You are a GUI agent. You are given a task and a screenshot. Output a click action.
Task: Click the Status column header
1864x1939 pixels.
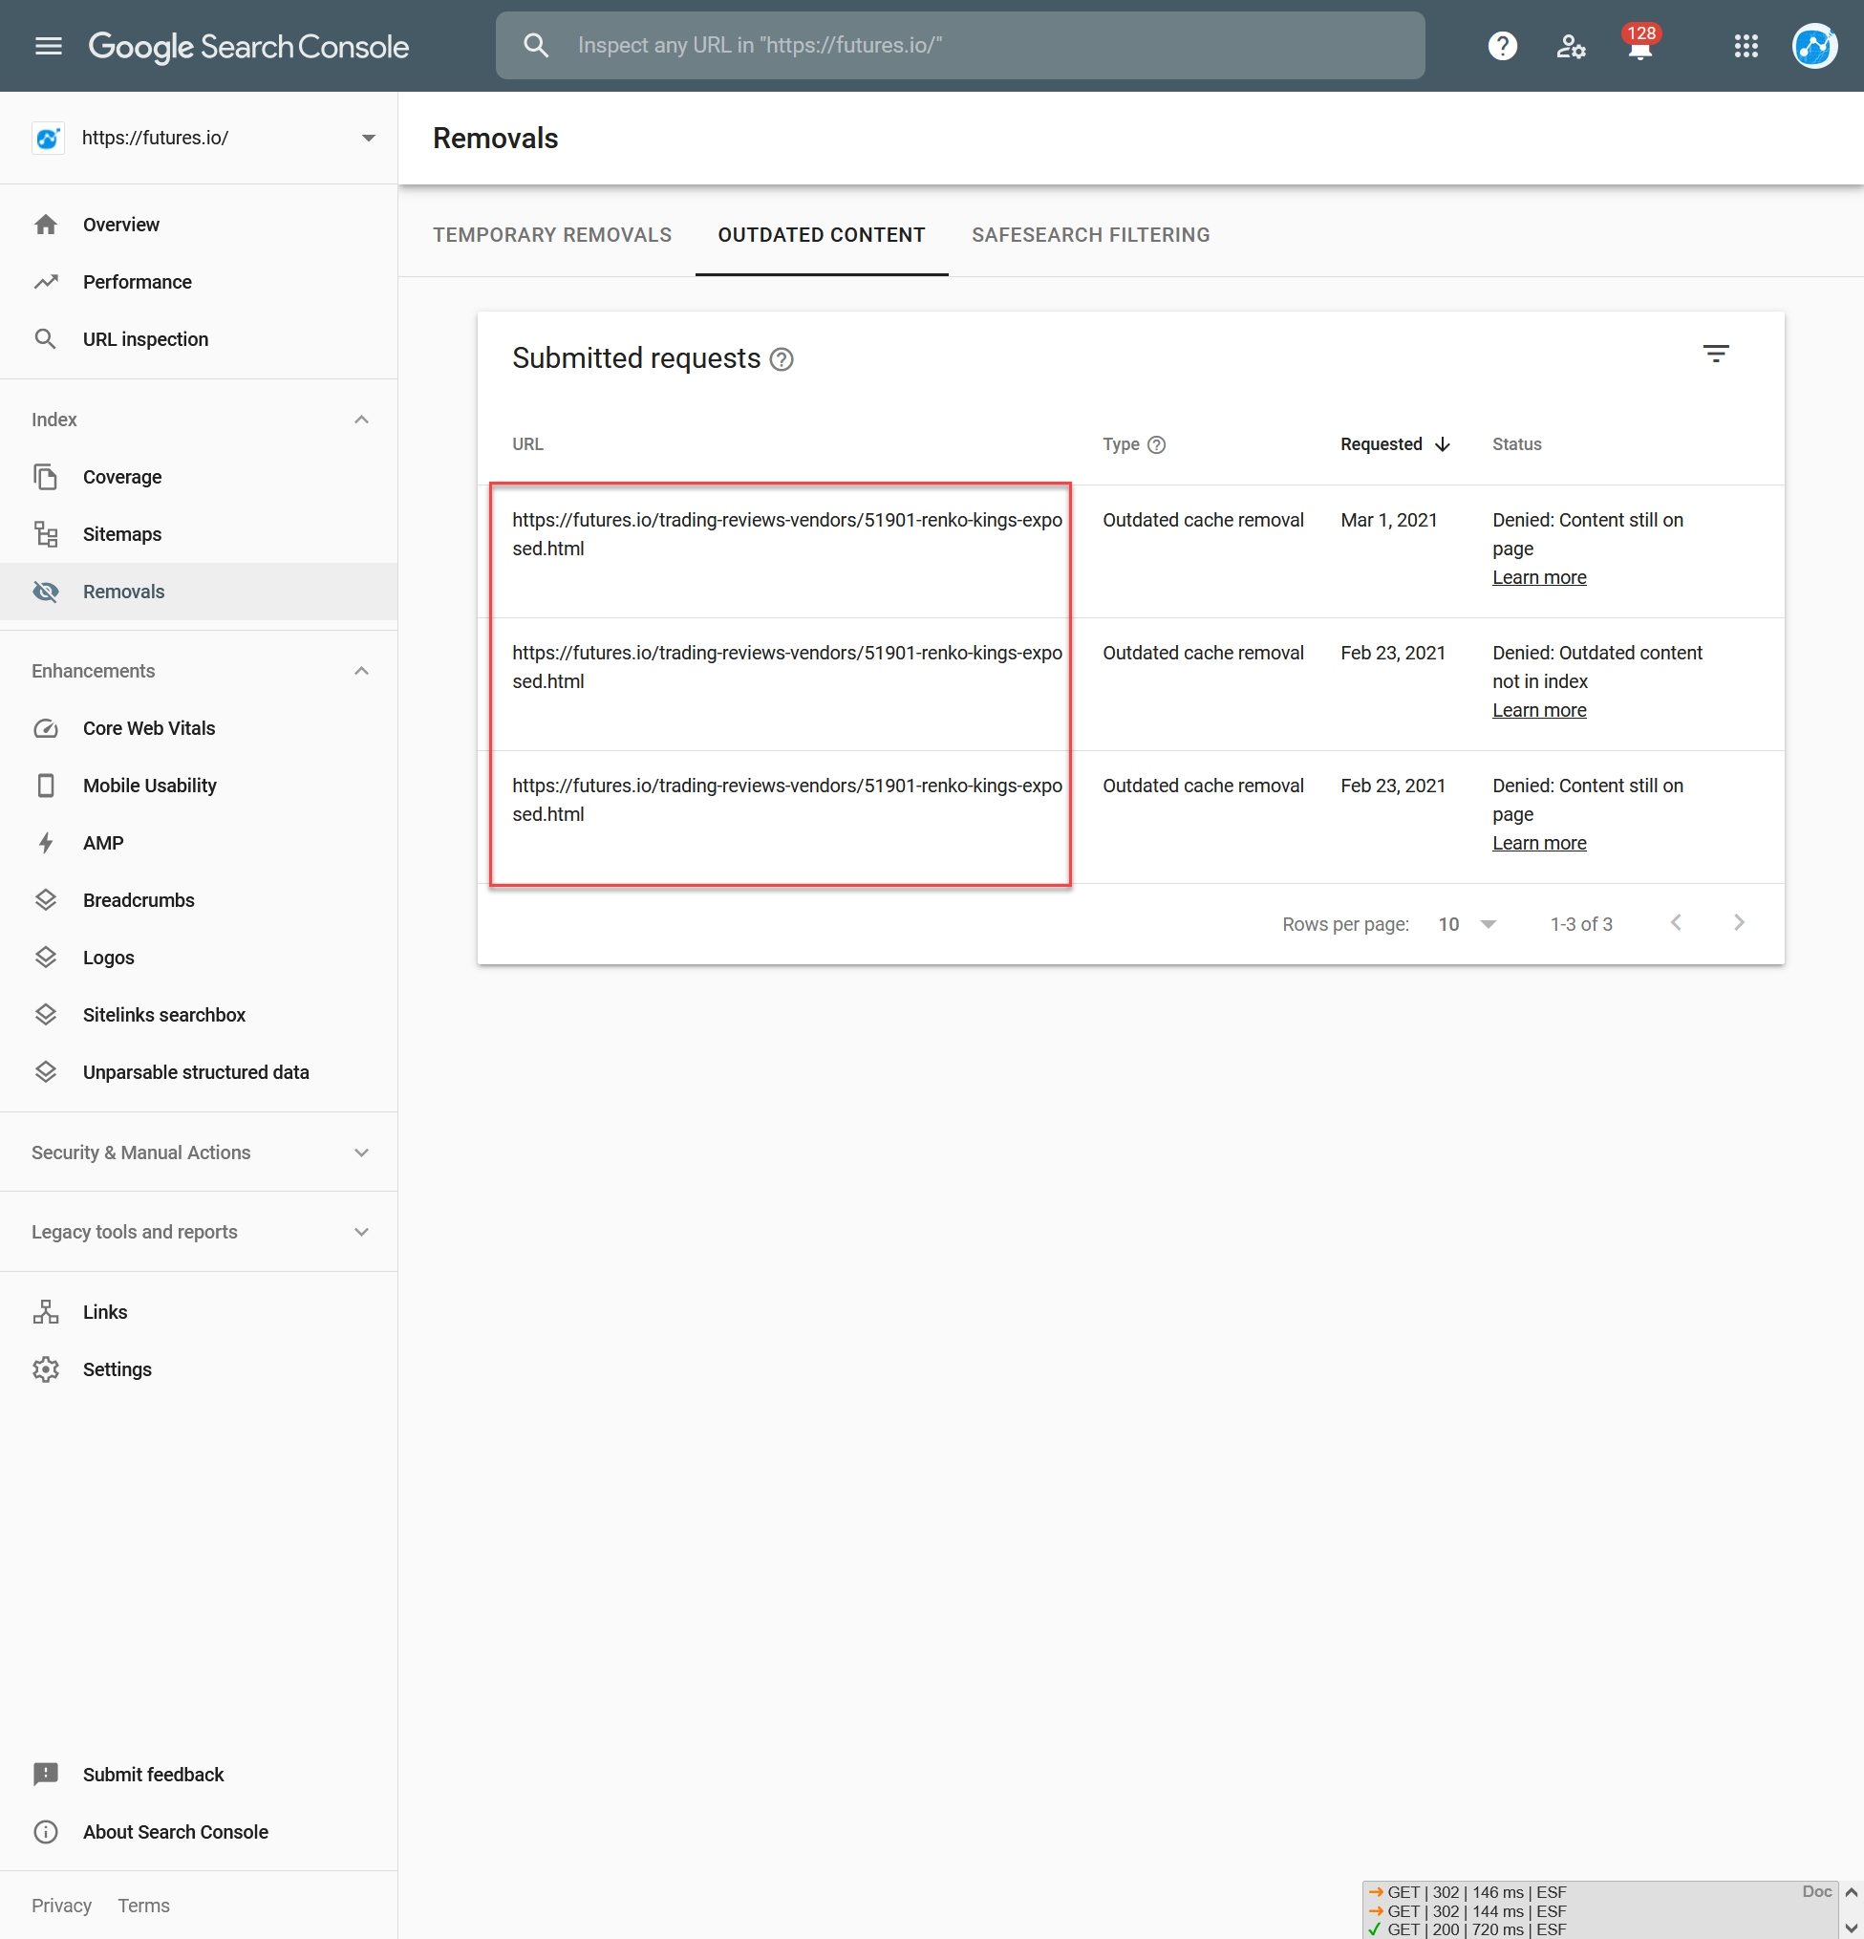1517,444
